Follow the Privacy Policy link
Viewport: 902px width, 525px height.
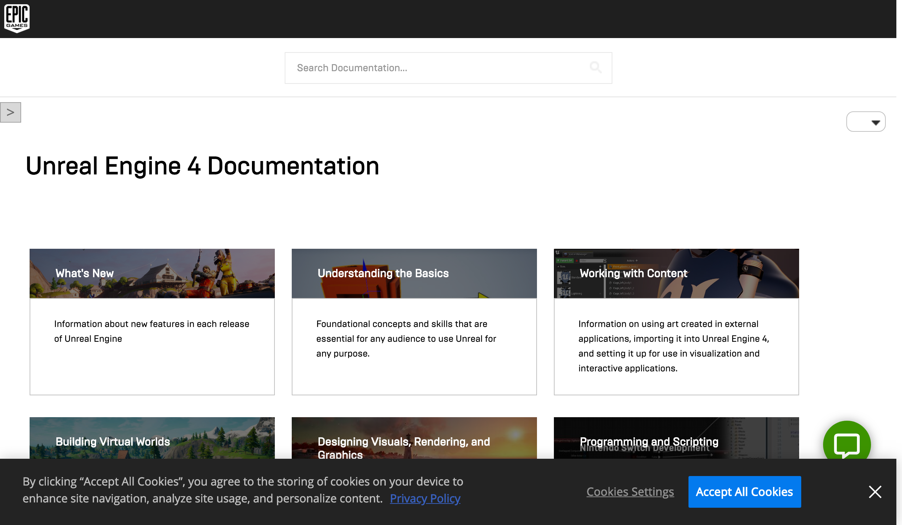[x=425, y=498]
